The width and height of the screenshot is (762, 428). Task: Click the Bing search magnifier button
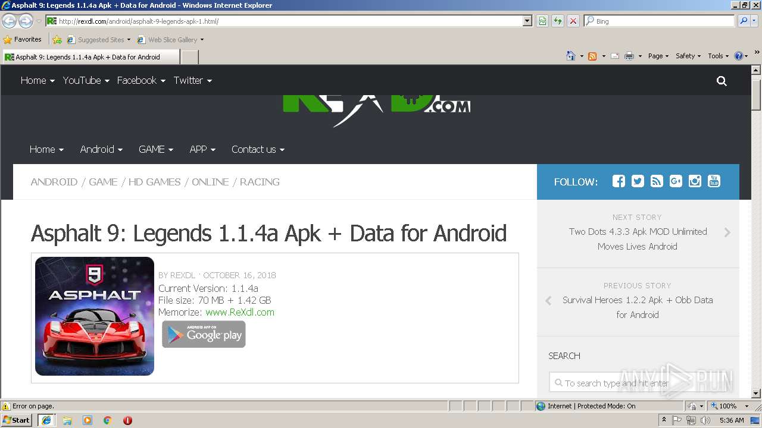tap(744, 21)
